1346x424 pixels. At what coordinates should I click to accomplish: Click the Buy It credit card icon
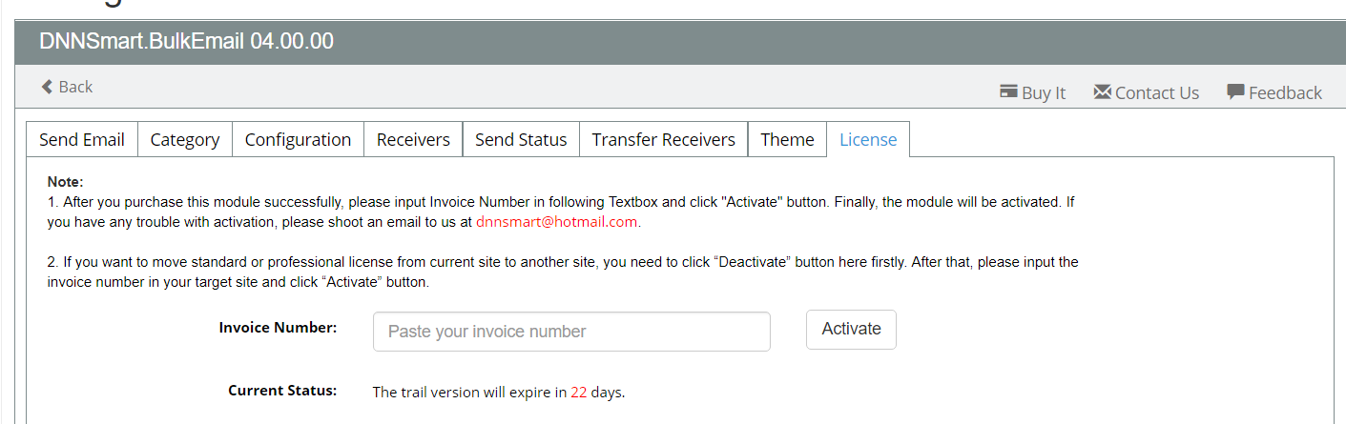point(1008,91)
